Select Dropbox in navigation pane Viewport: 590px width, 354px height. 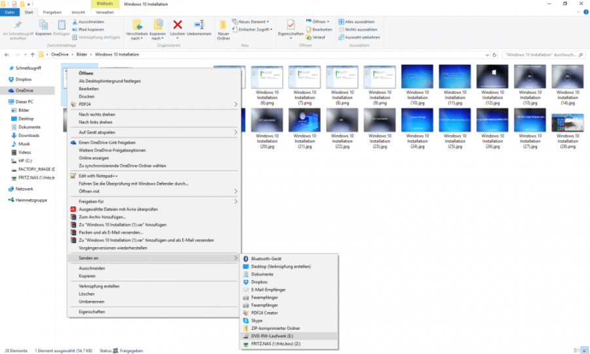point(20,79)
